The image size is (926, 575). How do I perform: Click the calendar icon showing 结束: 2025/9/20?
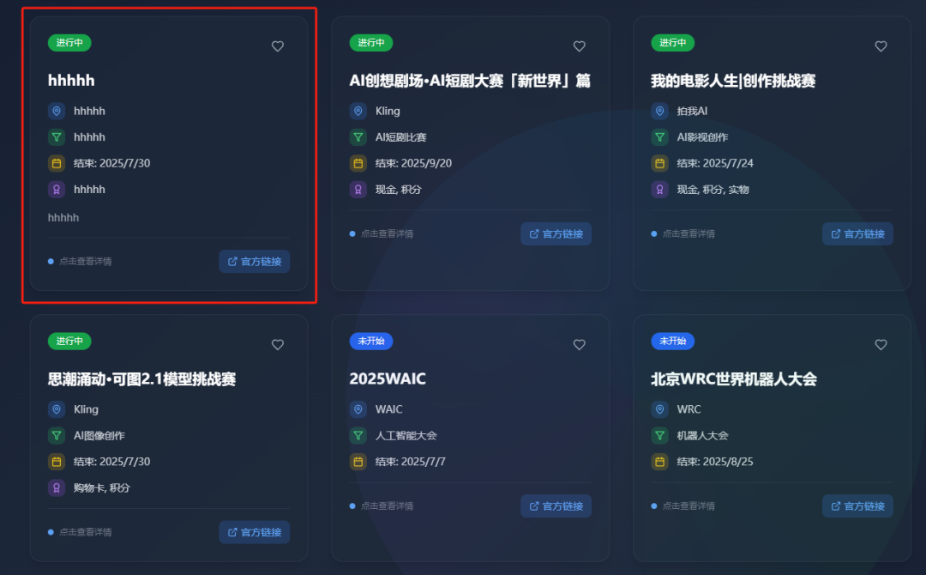pos(358,163)
